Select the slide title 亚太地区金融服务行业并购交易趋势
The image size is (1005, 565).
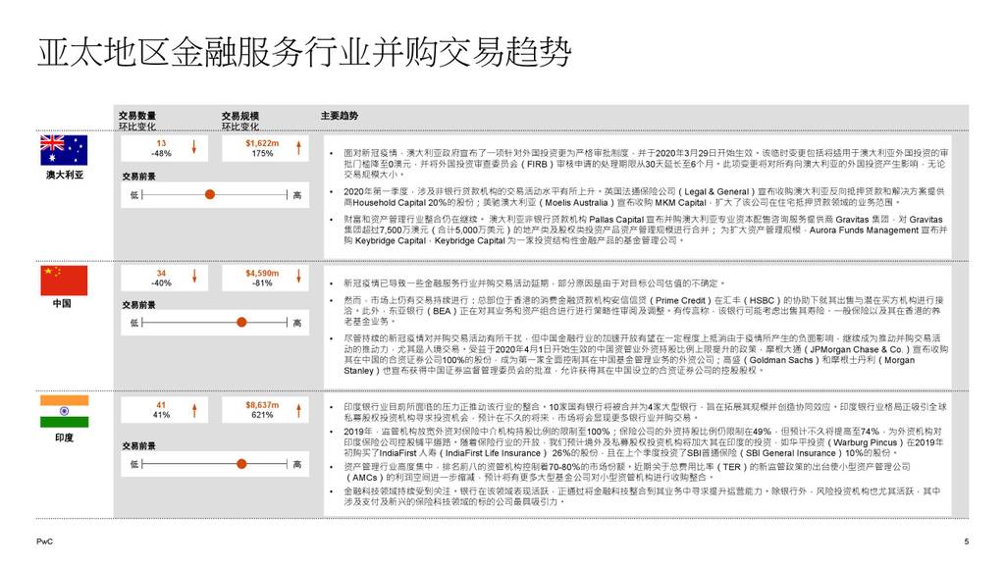304,53
